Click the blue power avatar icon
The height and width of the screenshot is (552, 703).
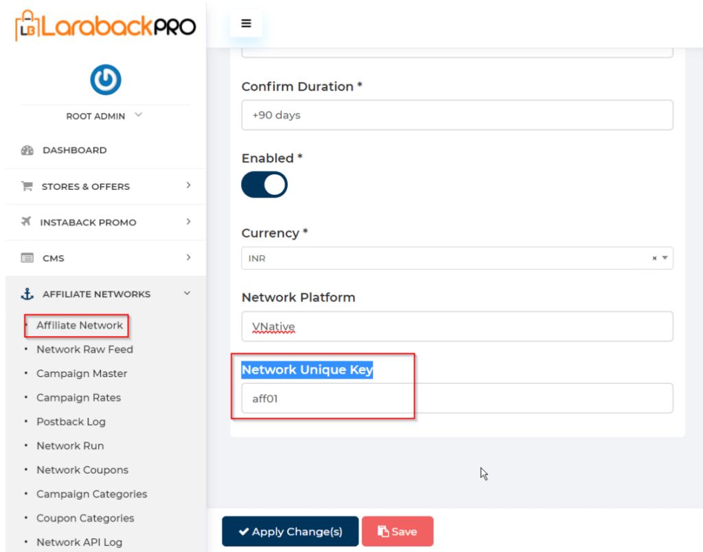[x=106, y=80]
